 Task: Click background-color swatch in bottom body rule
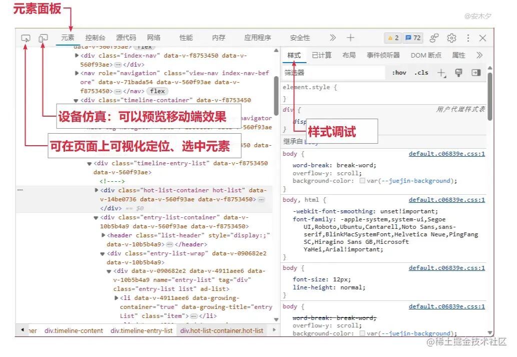point(362,333)
